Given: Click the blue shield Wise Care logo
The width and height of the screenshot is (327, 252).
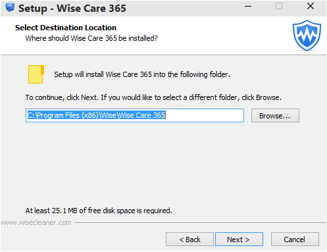Looking at the screenshot, I should pos(307,36).
